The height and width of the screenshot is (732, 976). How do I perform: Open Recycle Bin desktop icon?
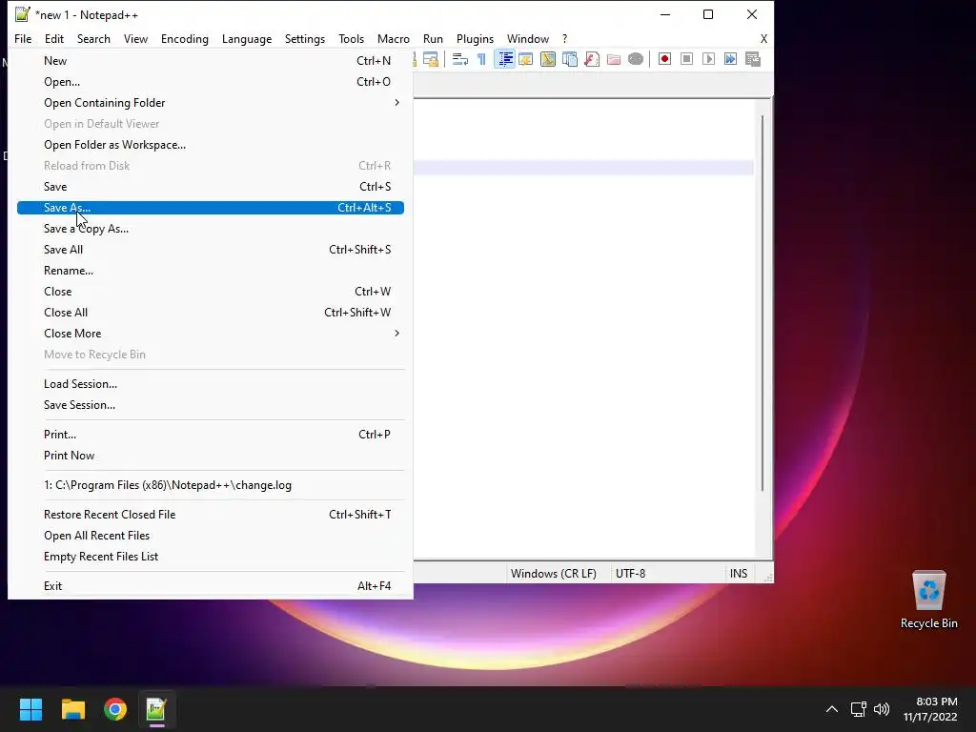(928, 600)
